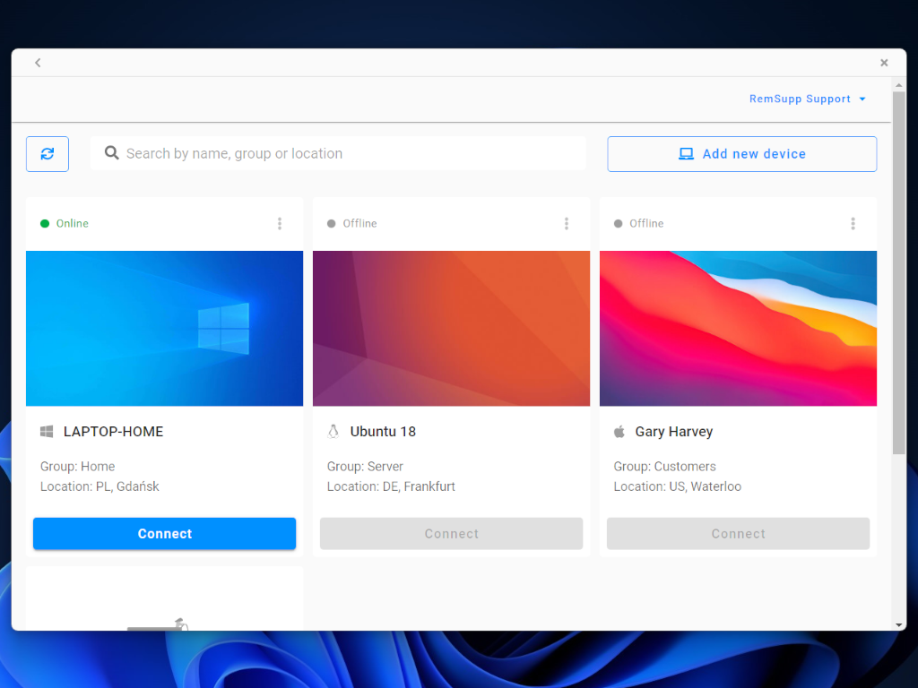Click the Apple logo beside Gary Harvey

[x=619, y=432]
